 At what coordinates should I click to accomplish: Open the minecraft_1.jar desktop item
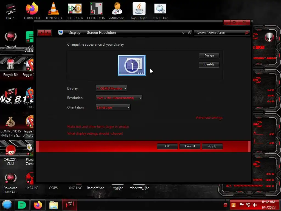pos(139,188)
